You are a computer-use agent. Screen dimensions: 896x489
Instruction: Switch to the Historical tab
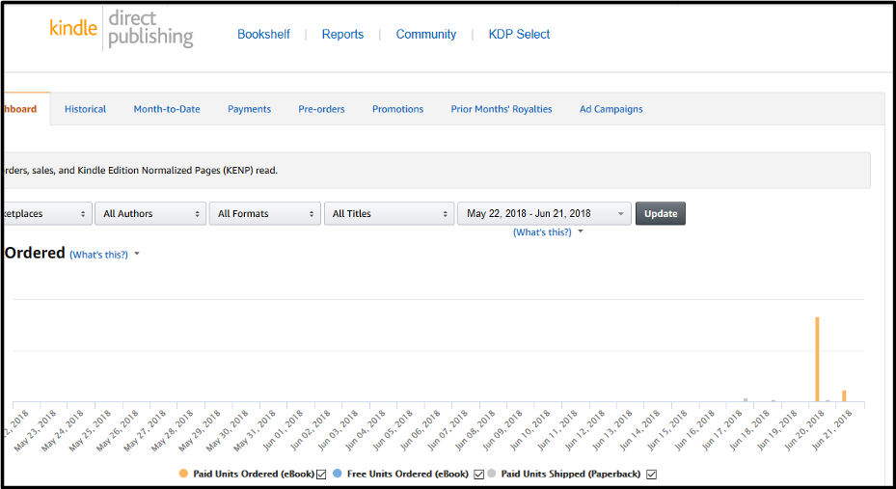pyautogui.click(x=85, y=109)
